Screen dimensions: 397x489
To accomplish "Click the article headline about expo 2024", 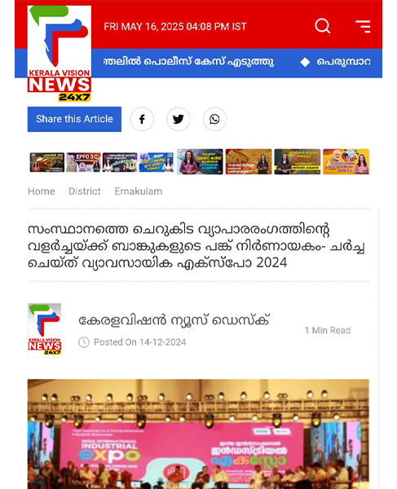I will [196, 246].
